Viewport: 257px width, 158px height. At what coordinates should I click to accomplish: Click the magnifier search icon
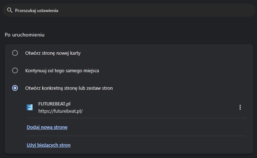point(10,10)
